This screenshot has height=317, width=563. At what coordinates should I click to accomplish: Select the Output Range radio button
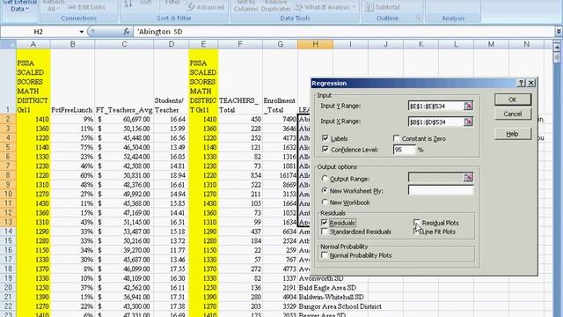[325, 179]
